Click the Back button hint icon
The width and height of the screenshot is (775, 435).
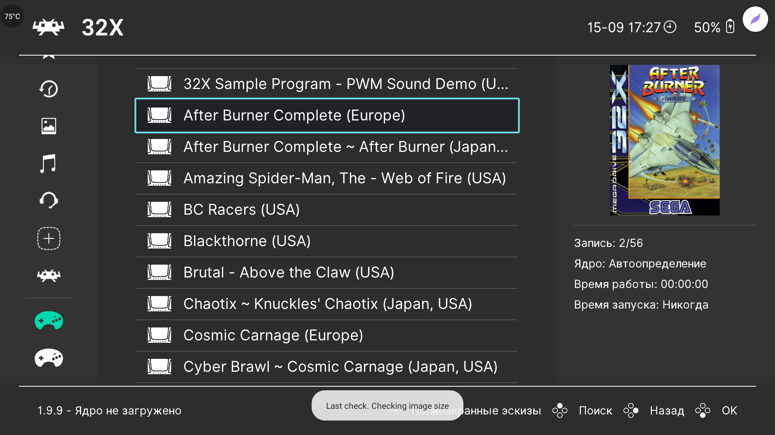tap(631, 410)
